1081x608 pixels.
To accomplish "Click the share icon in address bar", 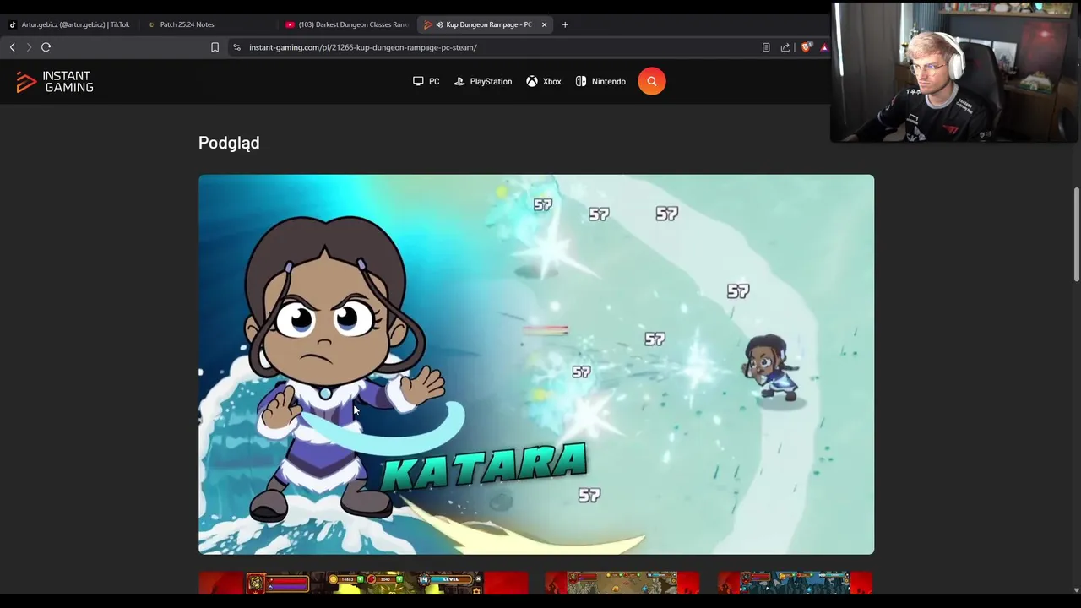I will tap(785, 47).
